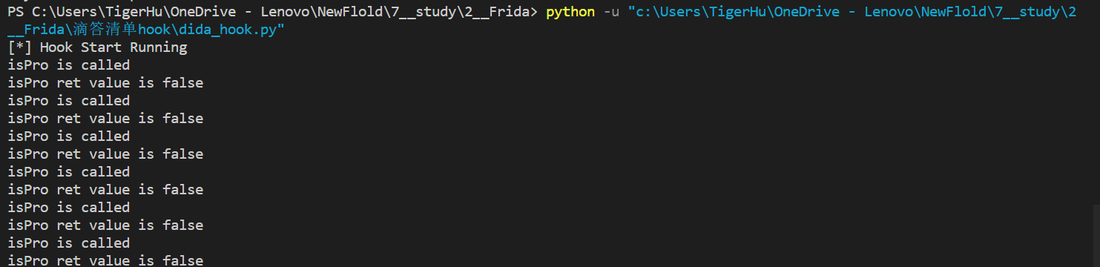
Task: Click the terminal scrollbar thumb
Action: [1095, 236]
